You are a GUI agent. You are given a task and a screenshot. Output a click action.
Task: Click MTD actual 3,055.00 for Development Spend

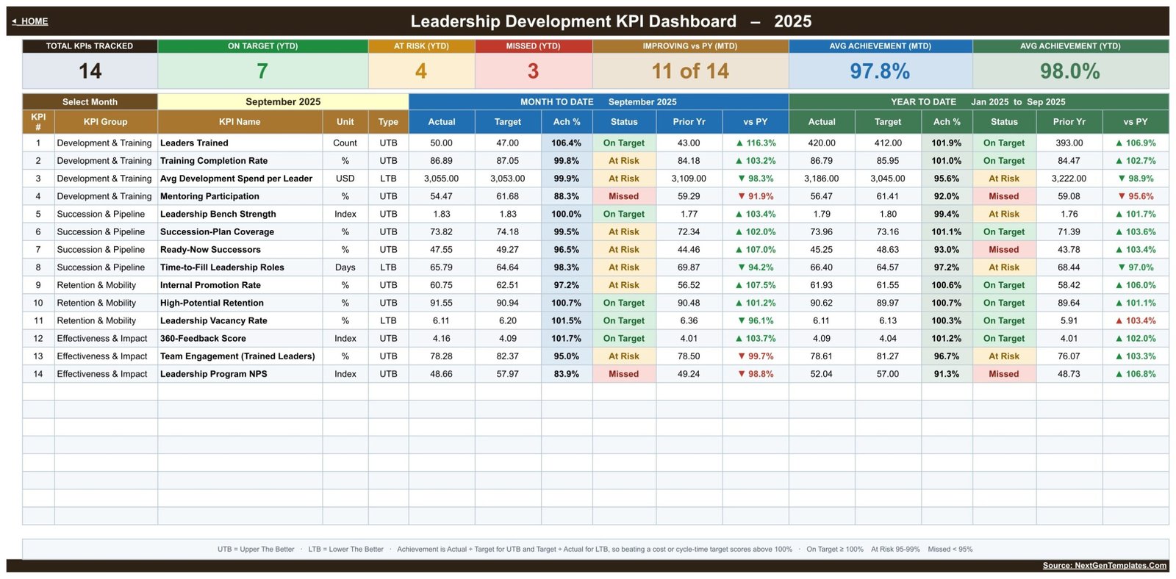pyautogui.click(x=442, y=179)
